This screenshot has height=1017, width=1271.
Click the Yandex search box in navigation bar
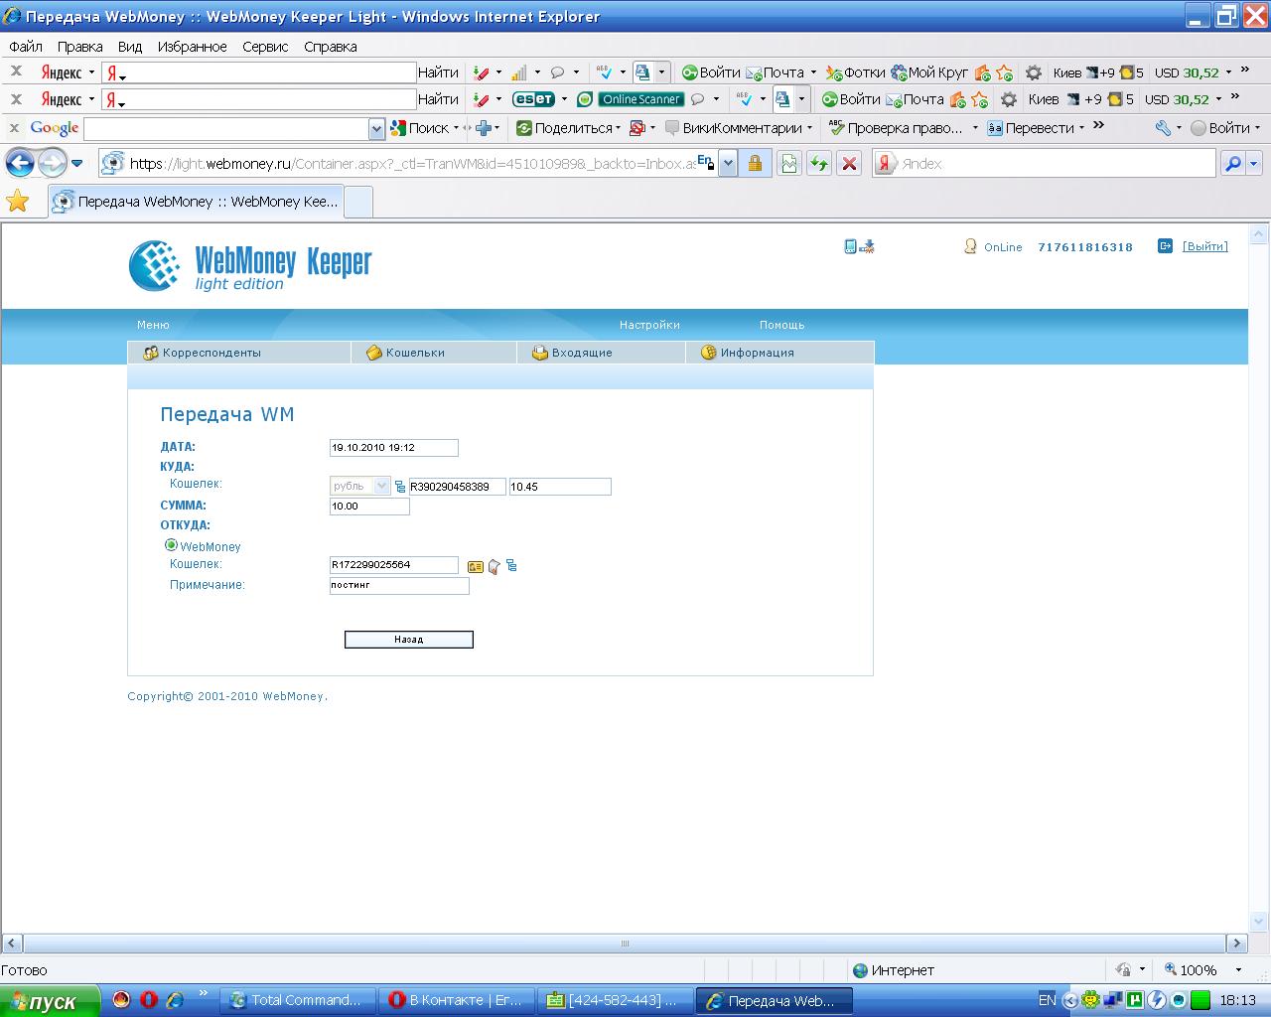click(1057, 164)
